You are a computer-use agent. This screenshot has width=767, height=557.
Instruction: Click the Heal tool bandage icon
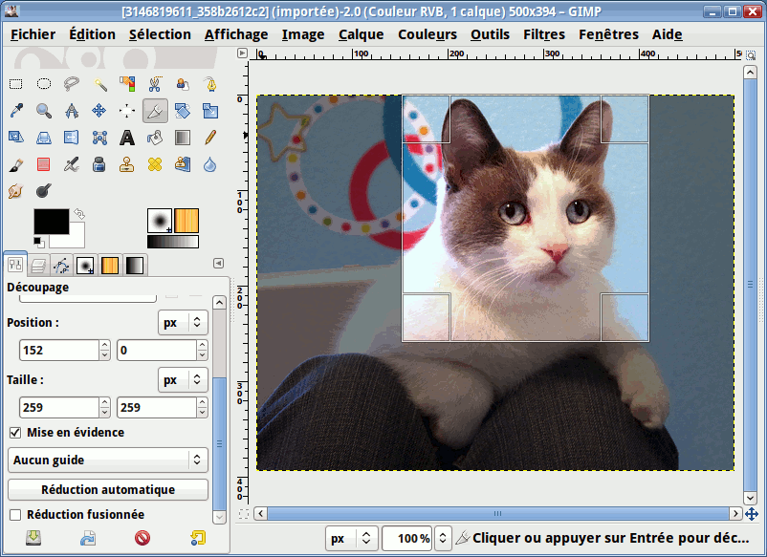click(155, 164)
